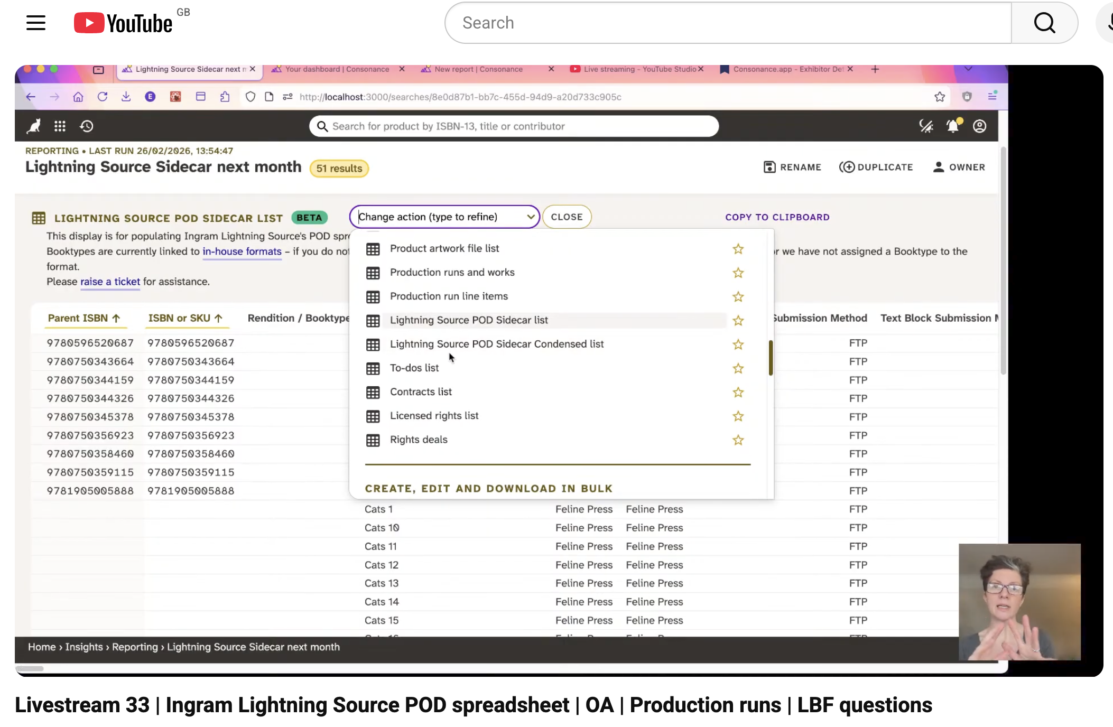Viewport: 1113px width, 727px height.
Task: Click the OWNER button
Action: tap(959, 167)
